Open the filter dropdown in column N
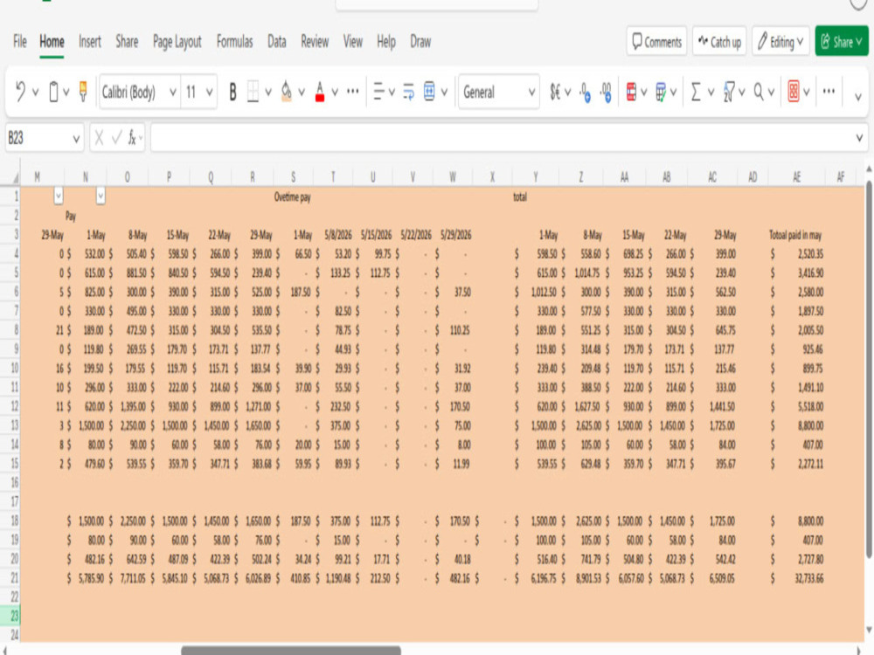Screen dimensions: 874x655 click(101, 196)
